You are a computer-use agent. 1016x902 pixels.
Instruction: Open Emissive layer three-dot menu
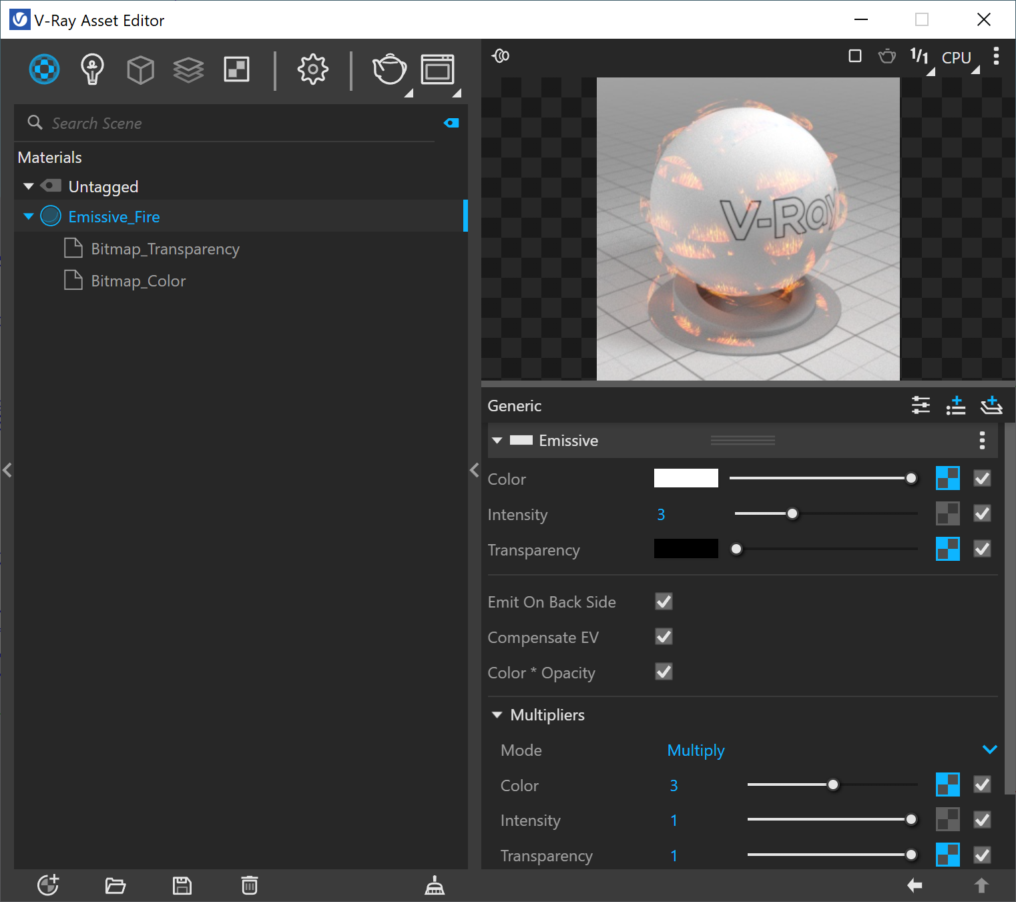[982, 441]
